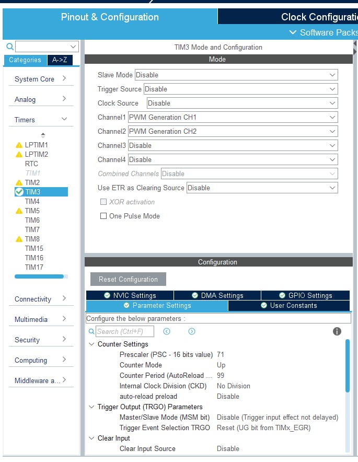Open the Clock Source dropdown
The width and height of the screenshot is (358, 462).
click(242, 103)
